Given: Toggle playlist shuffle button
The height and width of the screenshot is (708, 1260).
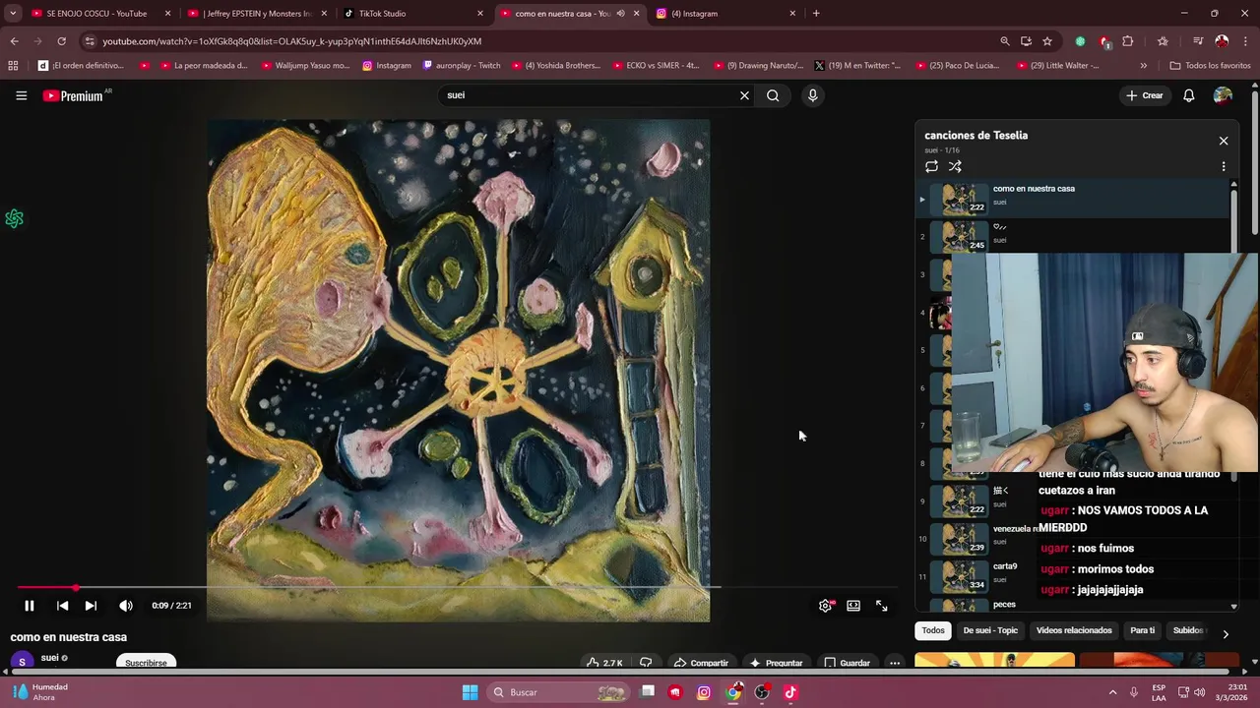Looking at the screenshot, I should point(955,166).
